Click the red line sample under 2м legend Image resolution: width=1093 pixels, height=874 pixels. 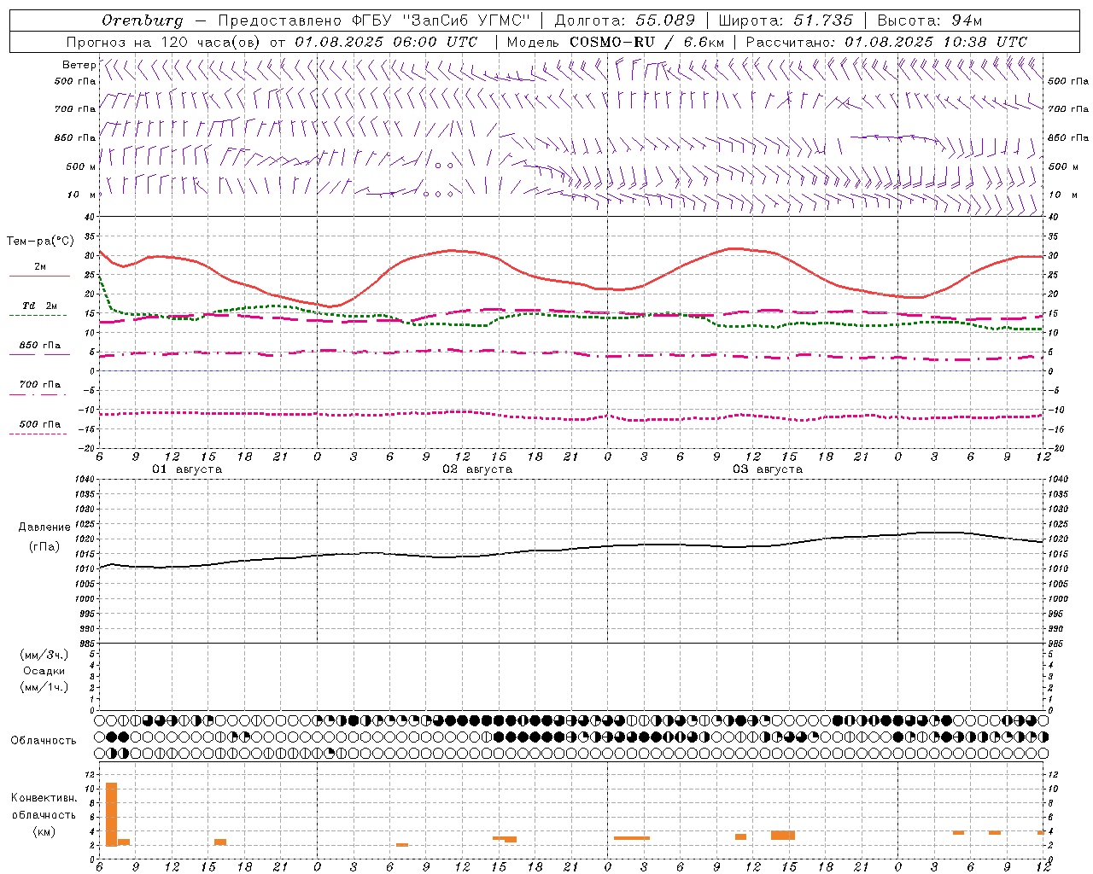(x=39, y=277)
